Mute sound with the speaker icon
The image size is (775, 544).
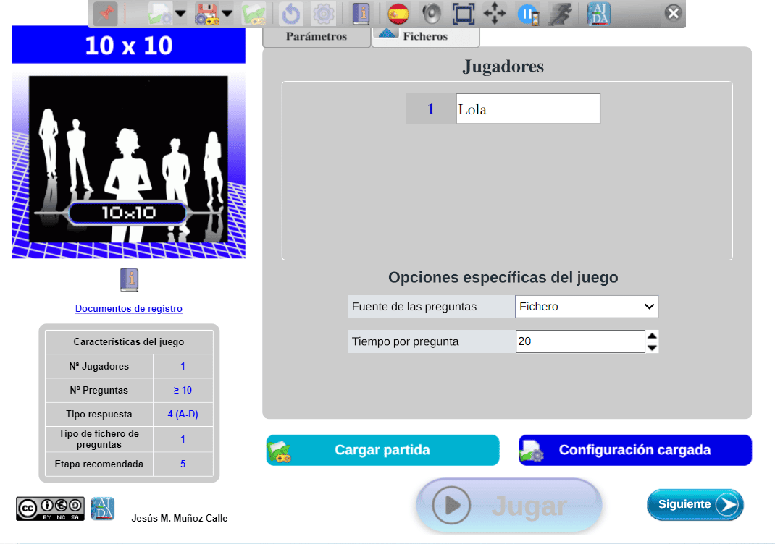tap(432, 14)
